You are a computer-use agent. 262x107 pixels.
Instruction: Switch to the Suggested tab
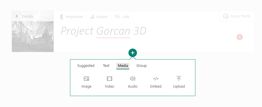coord(86,66)
